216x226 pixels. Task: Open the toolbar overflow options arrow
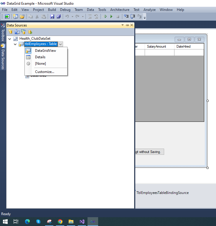pyautogui.click(x=145, y=18)
